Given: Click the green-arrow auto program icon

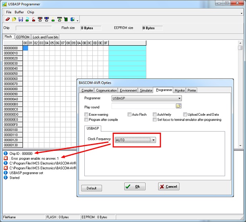Looking at the screenshot, I should click(x=59, y=19).
